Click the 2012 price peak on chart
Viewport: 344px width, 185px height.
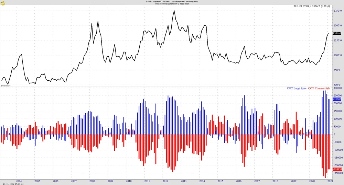click(x=174, y=11)
